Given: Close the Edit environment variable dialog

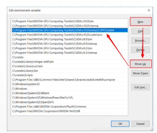Looking at the screenshot, I should pos(149,10).
